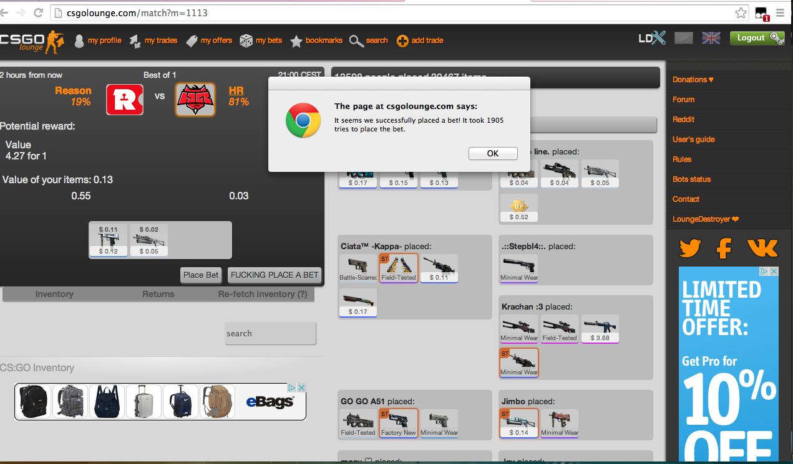Click the Jimbo placed username
Screen dimensions: 793x464
[x=514, y=402]
